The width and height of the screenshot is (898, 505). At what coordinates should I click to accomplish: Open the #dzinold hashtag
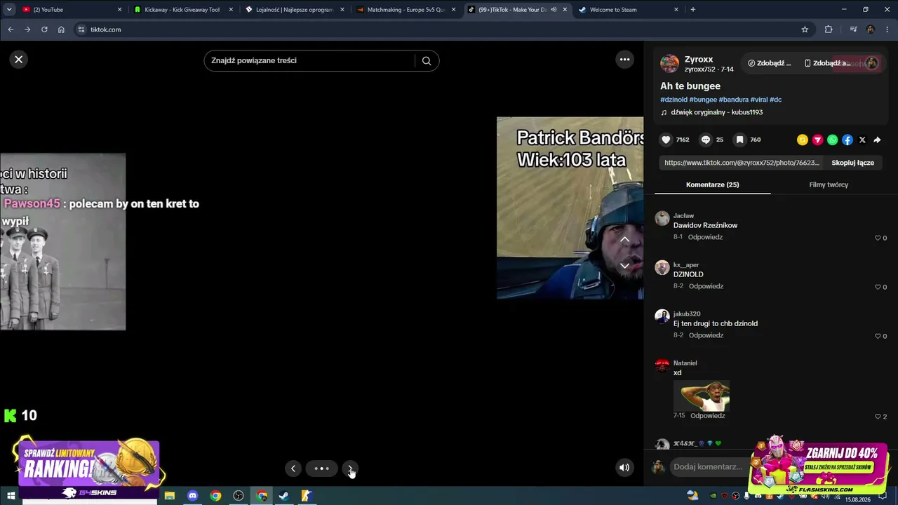point(673,100)
